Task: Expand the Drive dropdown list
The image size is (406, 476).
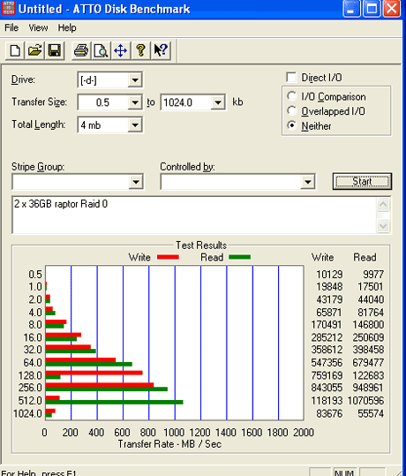Action: (135, 80)
